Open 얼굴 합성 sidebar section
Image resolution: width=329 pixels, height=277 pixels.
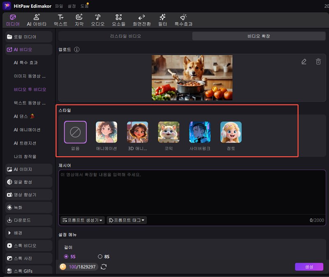point(29,182)
